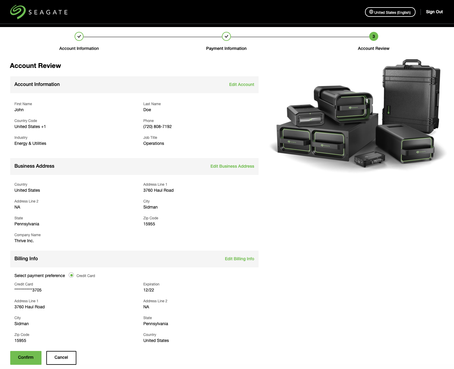The image size is (454, 369).
Task: Select the Account Review step label
Action: (x=373, y=48)
